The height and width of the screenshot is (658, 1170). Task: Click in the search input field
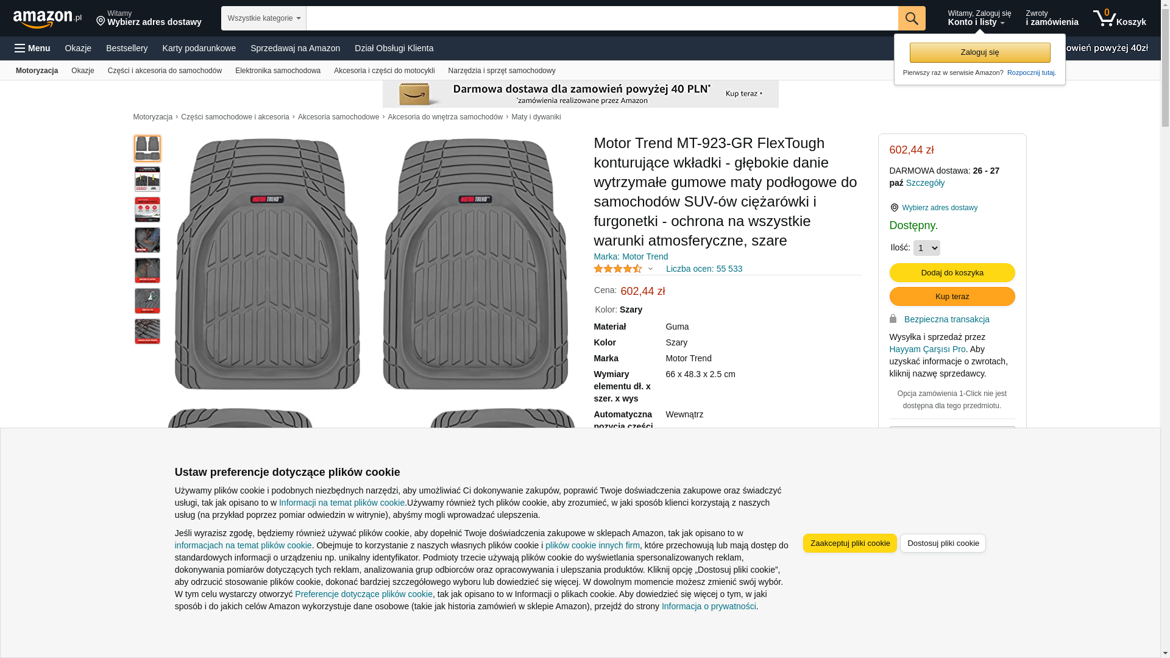[601, 18]
